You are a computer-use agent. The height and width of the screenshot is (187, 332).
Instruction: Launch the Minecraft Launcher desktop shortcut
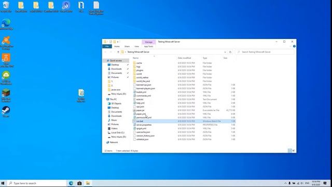(x=6, y=96)
